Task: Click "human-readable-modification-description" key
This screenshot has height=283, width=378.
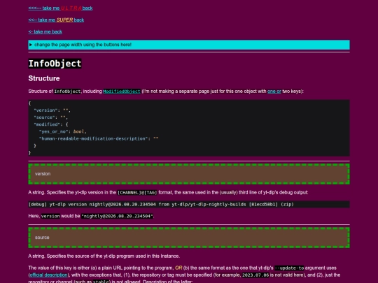Action: point(93,139)
